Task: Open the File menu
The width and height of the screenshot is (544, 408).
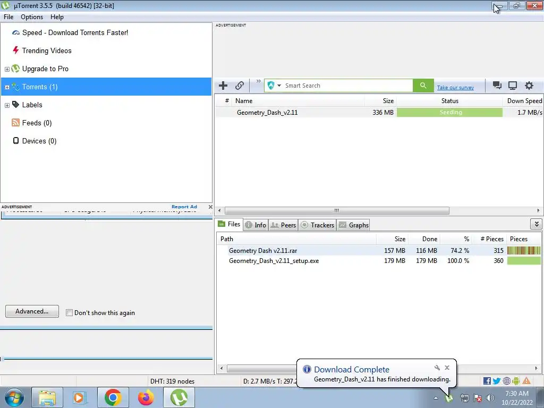Action: pos(8,17)
